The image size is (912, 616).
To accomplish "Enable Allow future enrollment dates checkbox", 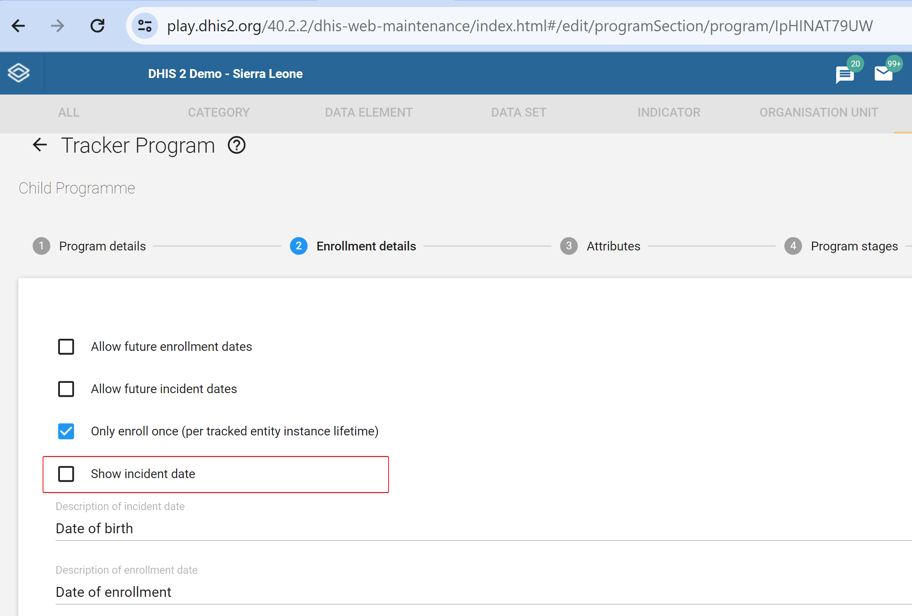I will (x=66, y=347).
